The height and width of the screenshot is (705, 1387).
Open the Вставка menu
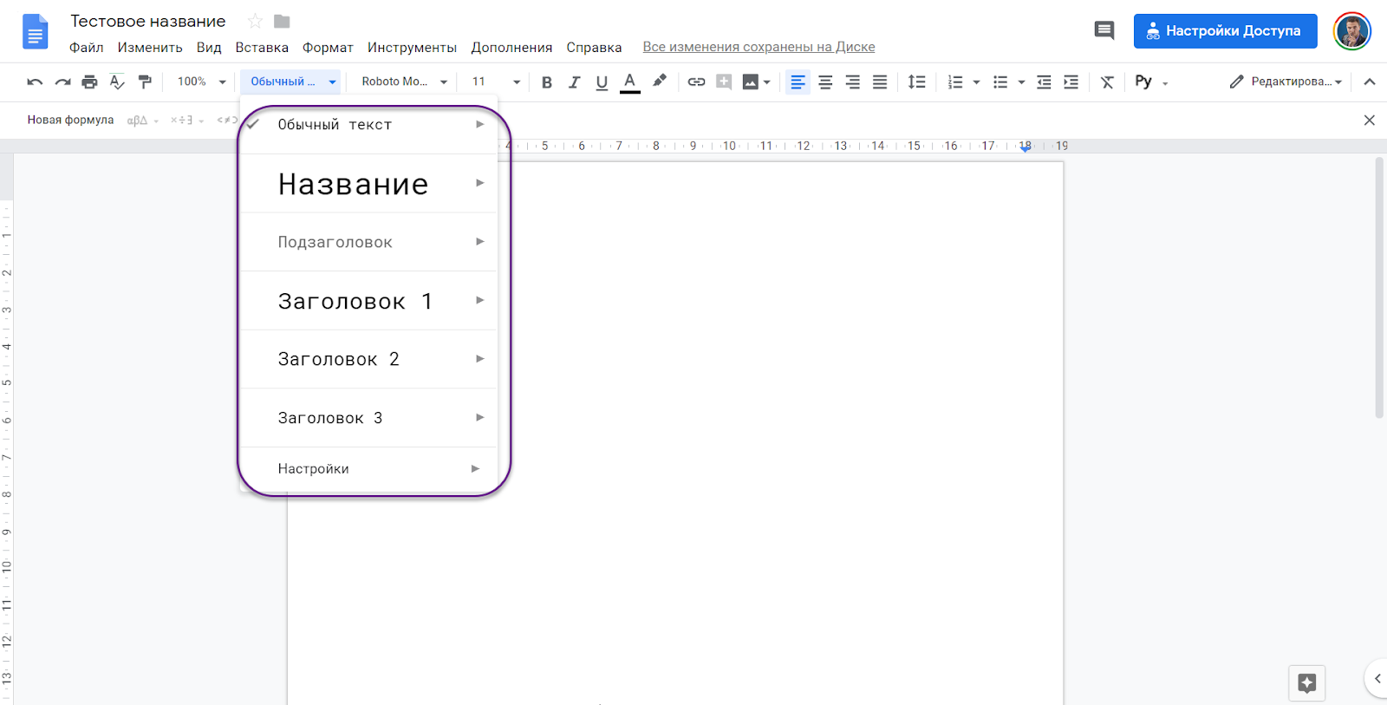(x=262, y=48)
